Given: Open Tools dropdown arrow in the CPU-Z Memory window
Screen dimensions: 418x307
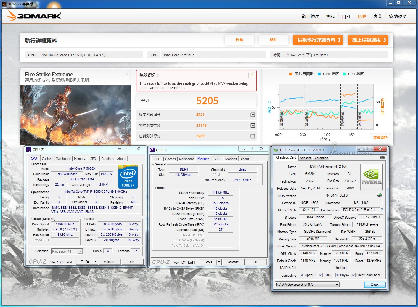Looking at the screenshot, I should point(219,262).
